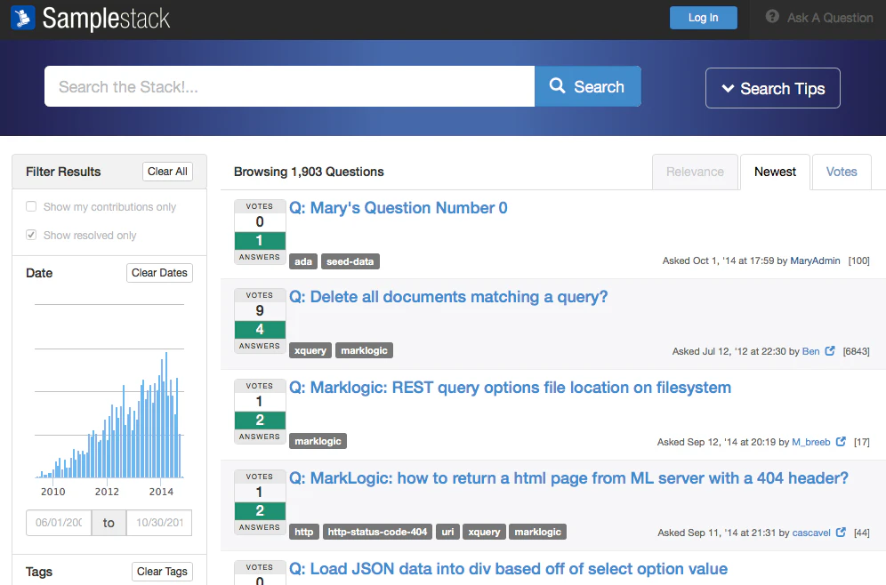886x585 pixels.
Task: Select the ada tag
Action: tap(303, 261)
